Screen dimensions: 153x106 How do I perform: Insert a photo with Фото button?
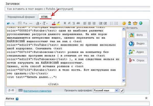(x=137, y=35)
